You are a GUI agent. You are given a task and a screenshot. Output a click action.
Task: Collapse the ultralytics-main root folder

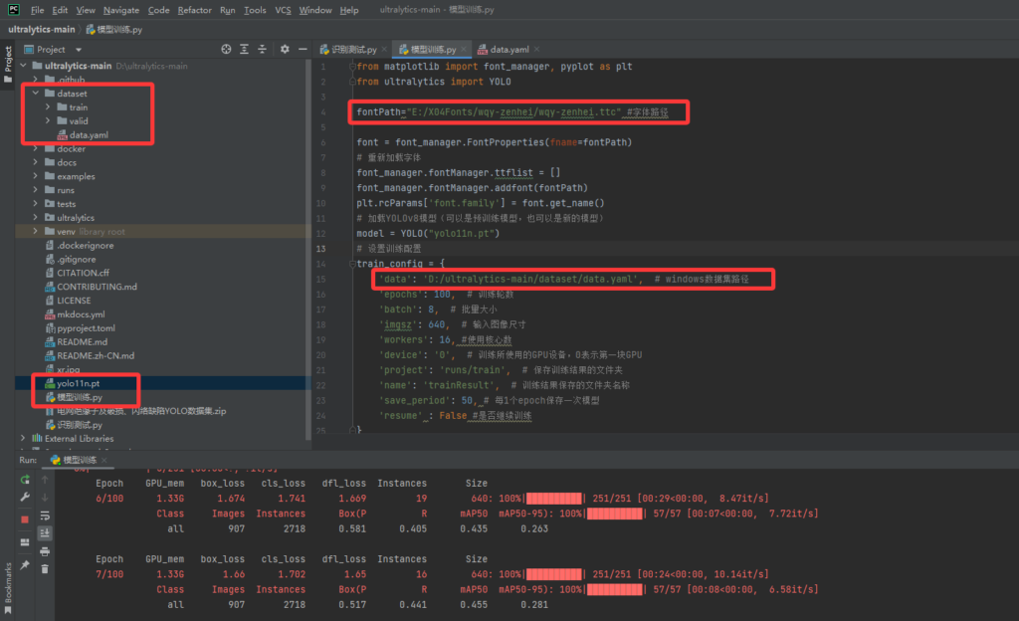coord(24,66)
